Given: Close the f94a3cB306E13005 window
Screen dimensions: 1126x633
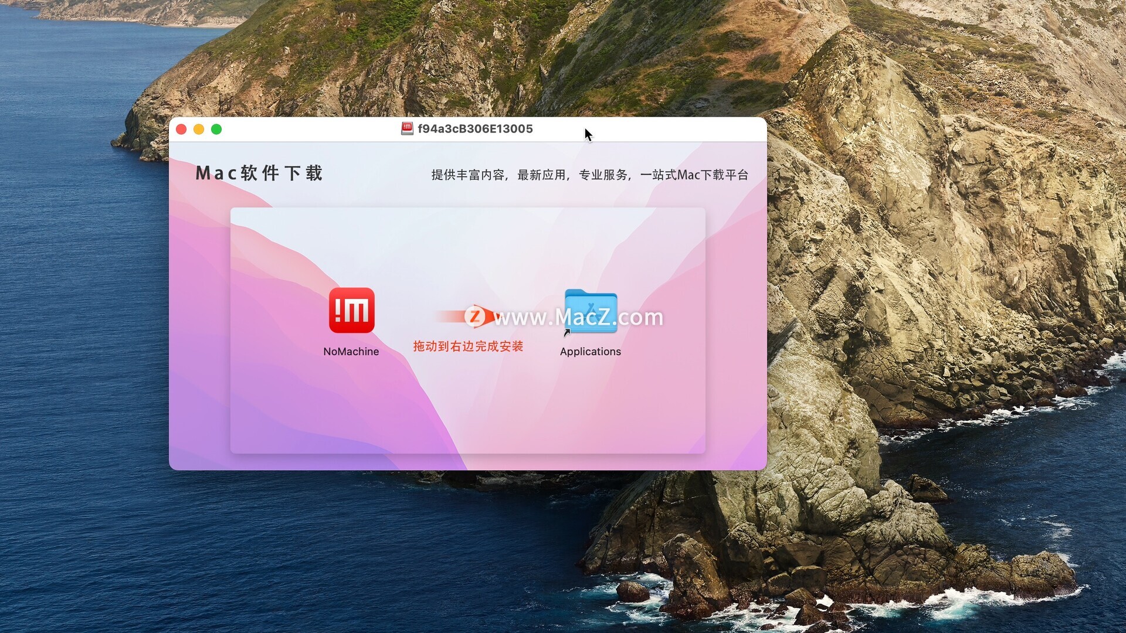Looking at the screenshot, I should (x=181, y=130).
